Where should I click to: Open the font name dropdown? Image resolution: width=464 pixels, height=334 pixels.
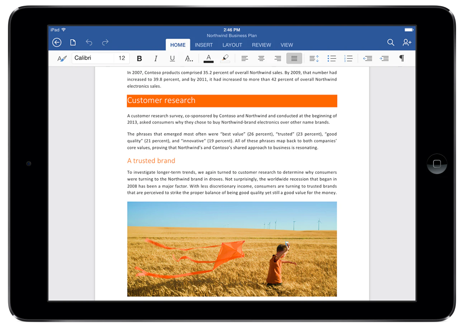[x=93, y=58]
